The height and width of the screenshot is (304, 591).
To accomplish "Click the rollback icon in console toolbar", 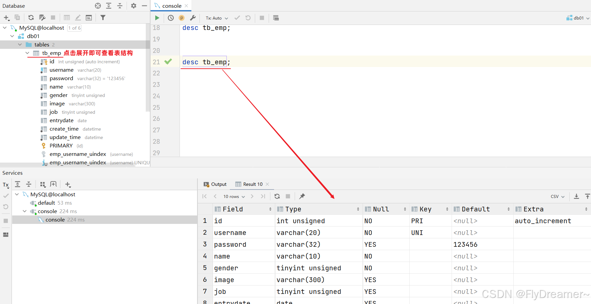I will tap(248, 18).
